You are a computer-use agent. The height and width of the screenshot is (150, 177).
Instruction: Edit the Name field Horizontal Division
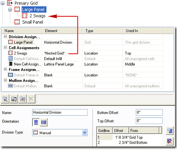click(x=60, y=113)
